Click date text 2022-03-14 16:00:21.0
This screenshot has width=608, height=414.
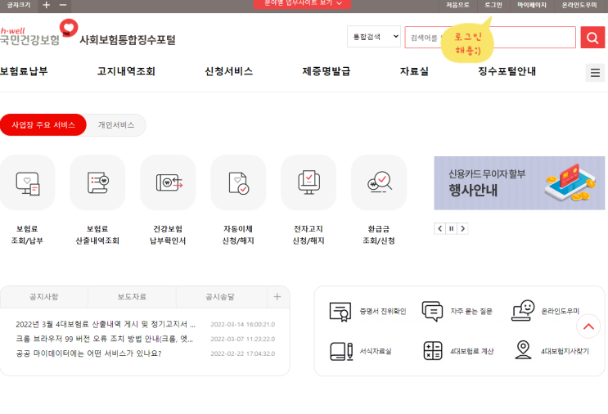(x=243, y=325)
